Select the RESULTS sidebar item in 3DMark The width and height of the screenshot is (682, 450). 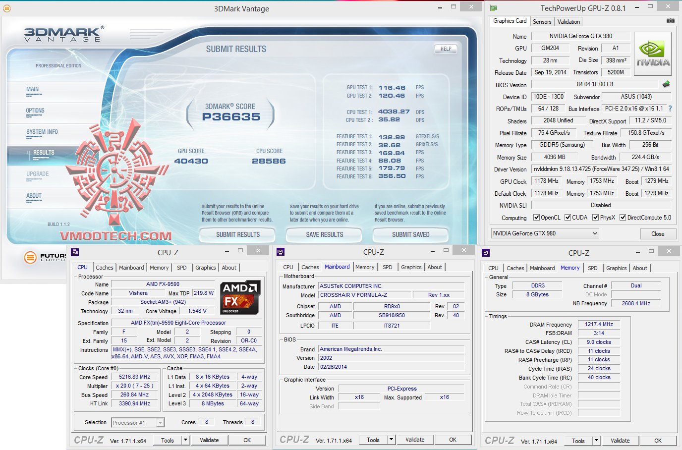[x=44, y=153]
